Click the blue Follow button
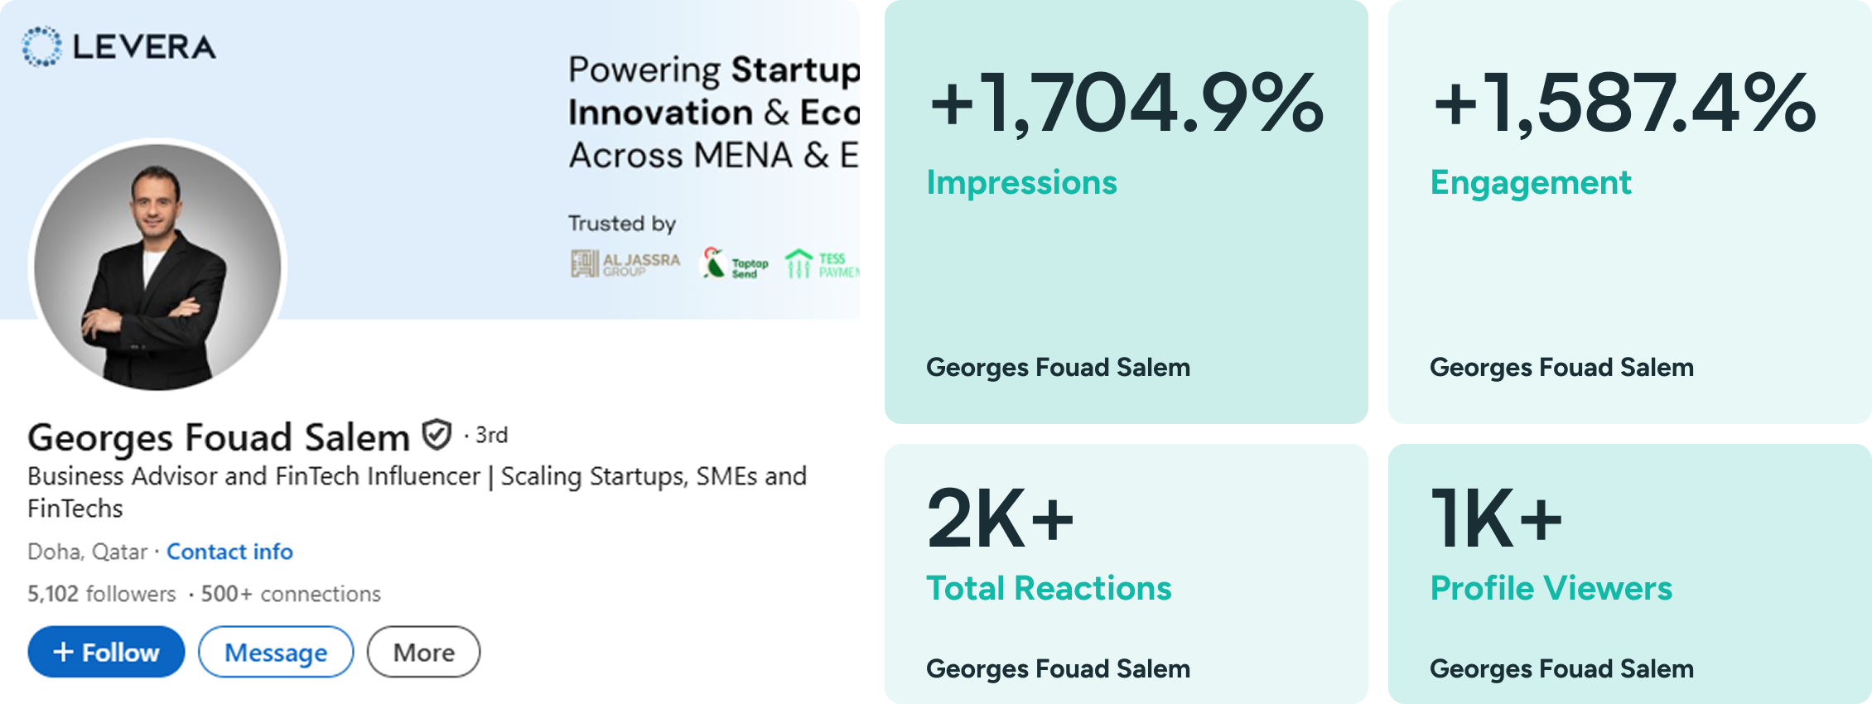Viewport: 1872px width, 704px height. [x=106, y=652]
